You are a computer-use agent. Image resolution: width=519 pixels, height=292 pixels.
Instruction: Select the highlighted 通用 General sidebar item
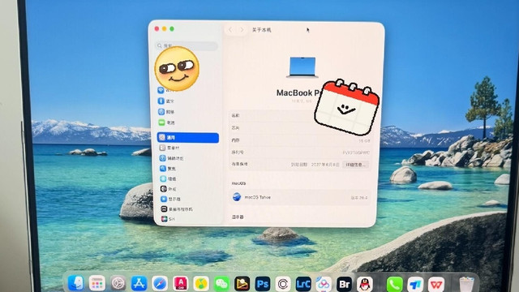click(188, 137)
